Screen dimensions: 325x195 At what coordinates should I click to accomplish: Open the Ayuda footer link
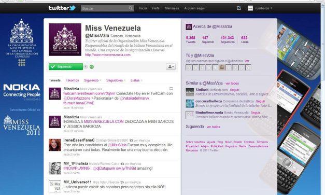(211, 142)
